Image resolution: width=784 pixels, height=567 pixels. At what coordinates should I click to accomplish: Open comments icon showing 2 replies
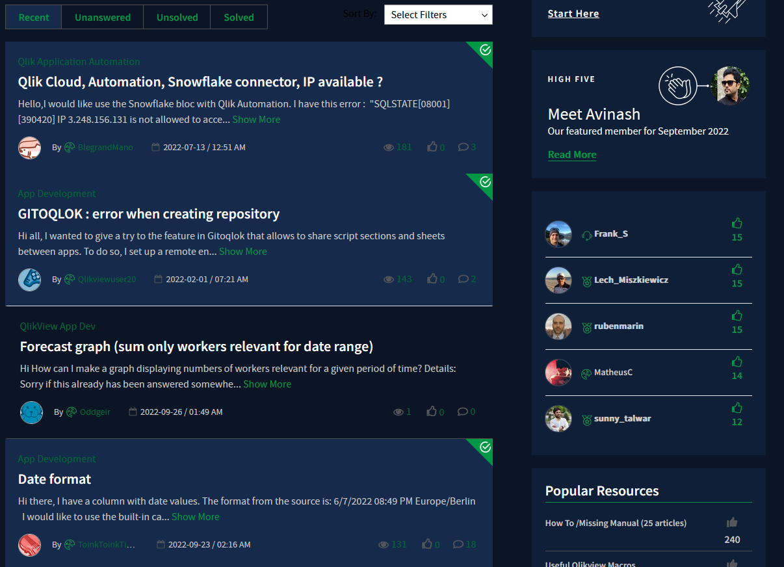coord(463,279)
